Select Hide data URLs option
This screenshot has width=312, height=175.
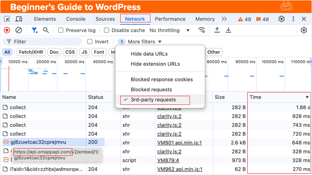click(x=149, y=54)
